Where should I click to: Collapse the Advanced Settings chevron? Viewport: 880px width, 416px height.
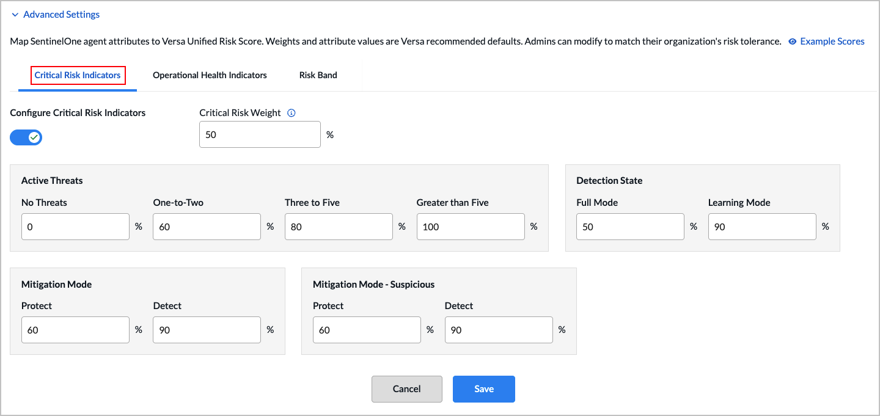tap(15, 14)
